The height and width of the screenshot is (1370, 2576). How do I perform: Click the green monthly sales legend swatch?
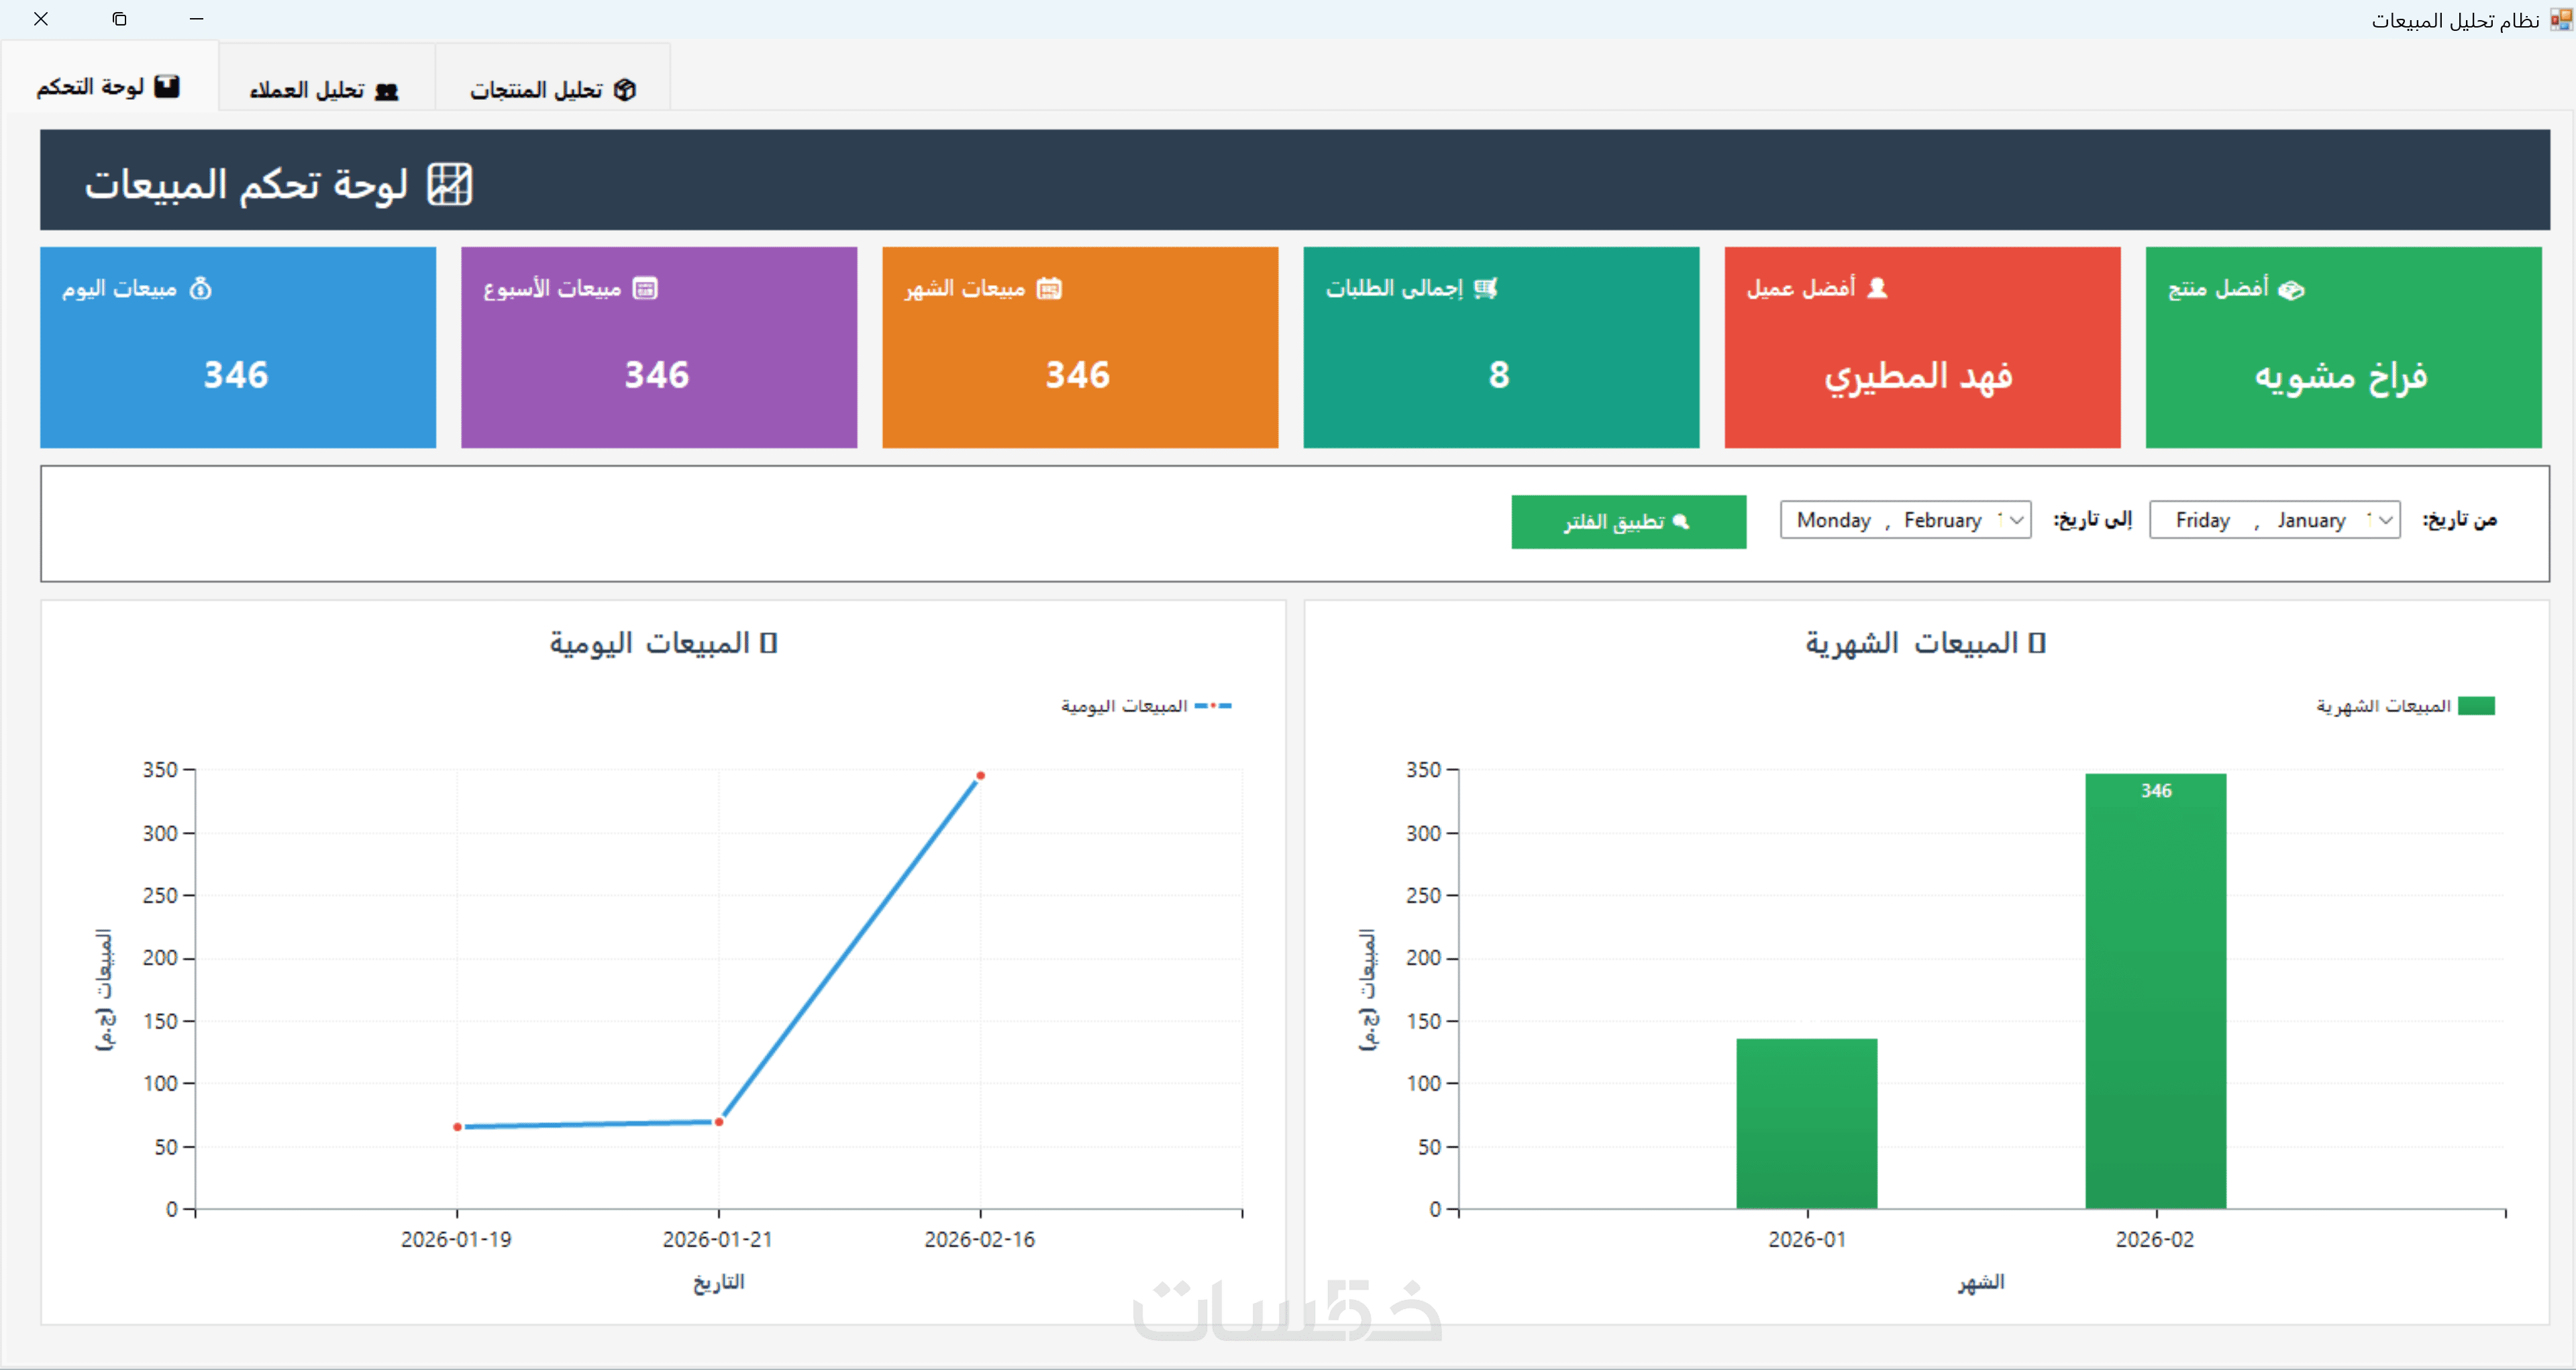pyautogui.click(x=2476, y=706)
